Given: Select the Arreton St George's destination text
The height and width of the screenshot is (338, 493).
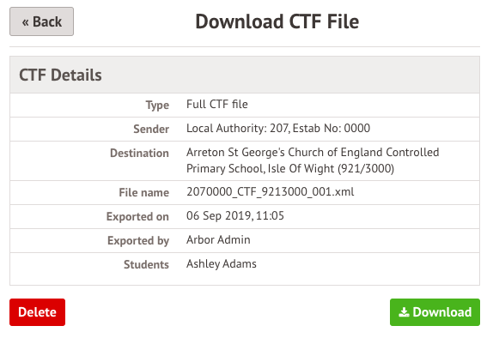Looking at the screenshot, I should click(313, 160).
